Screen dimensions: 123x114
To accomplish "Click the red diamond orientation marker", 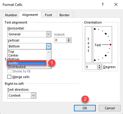I will point(110,45).
